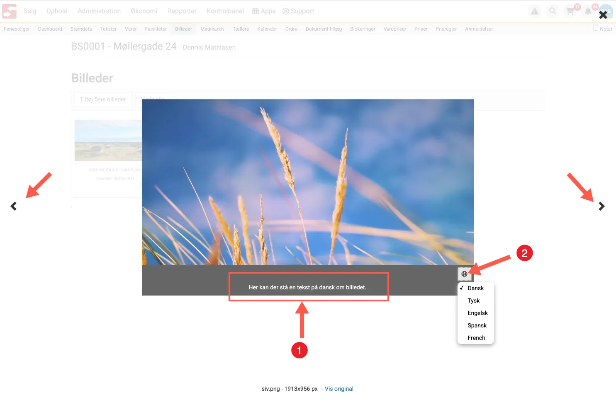
Task: Click the search magnifier icon
Action: tap(553, 11)
